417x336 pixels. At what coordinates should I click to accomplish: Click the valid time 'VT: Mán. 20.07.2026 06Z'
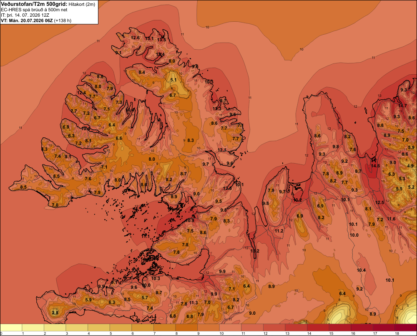point(27,20)
